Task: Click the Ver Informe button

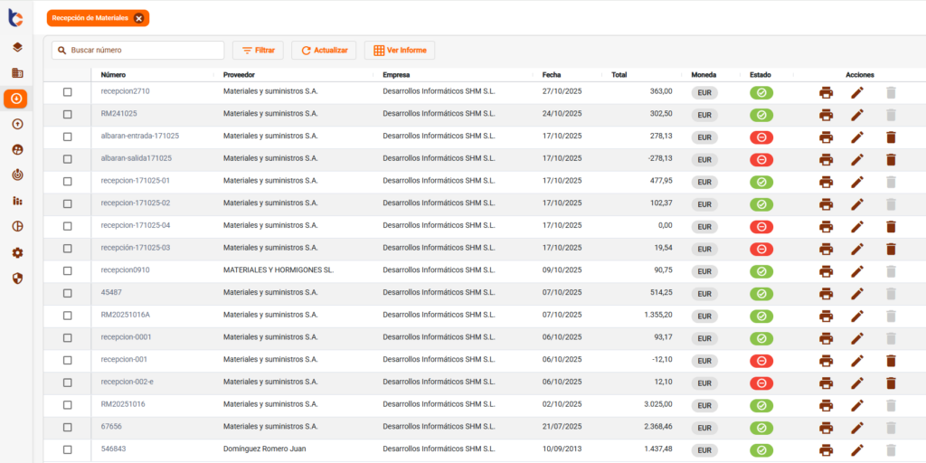Action: 399,51
